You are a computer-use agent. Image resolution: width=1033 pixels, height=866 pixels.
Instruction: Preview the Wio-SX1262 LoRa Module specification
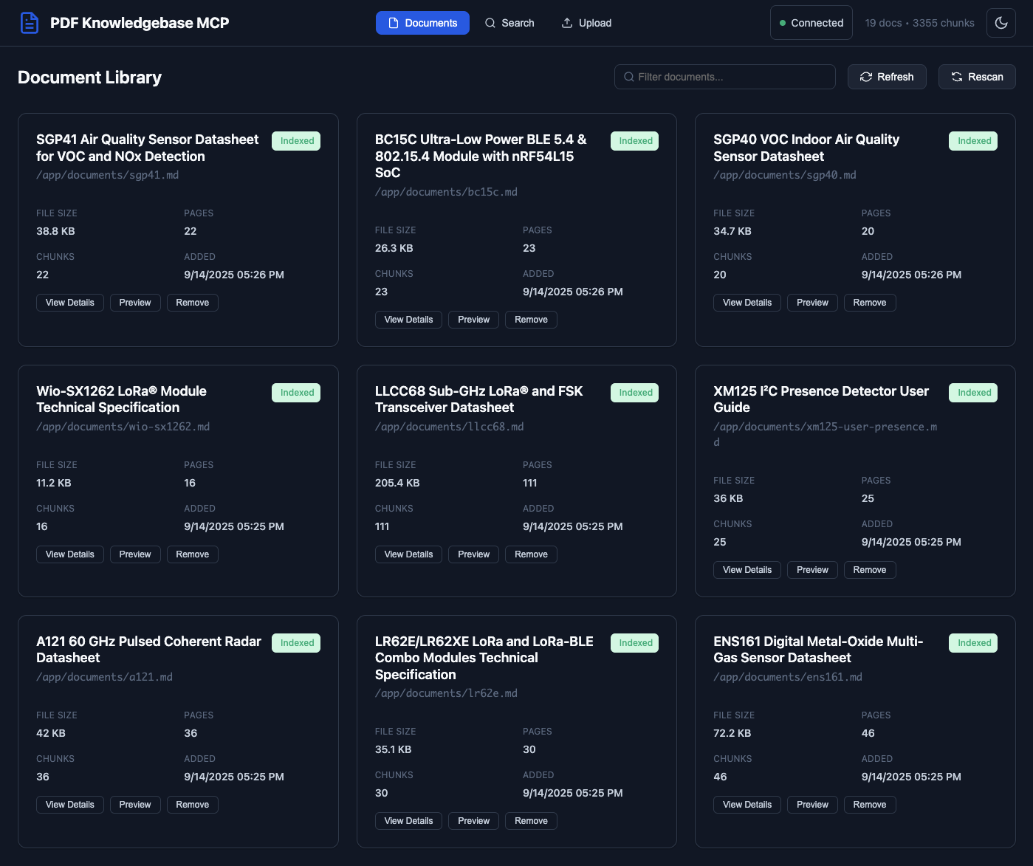(135, 554)
